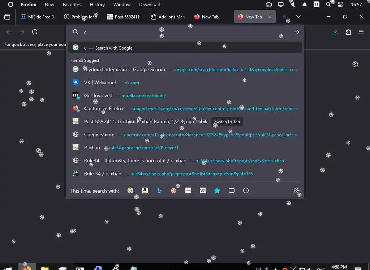
Task: Click the back navigation arrow
Action: (9, 32)
